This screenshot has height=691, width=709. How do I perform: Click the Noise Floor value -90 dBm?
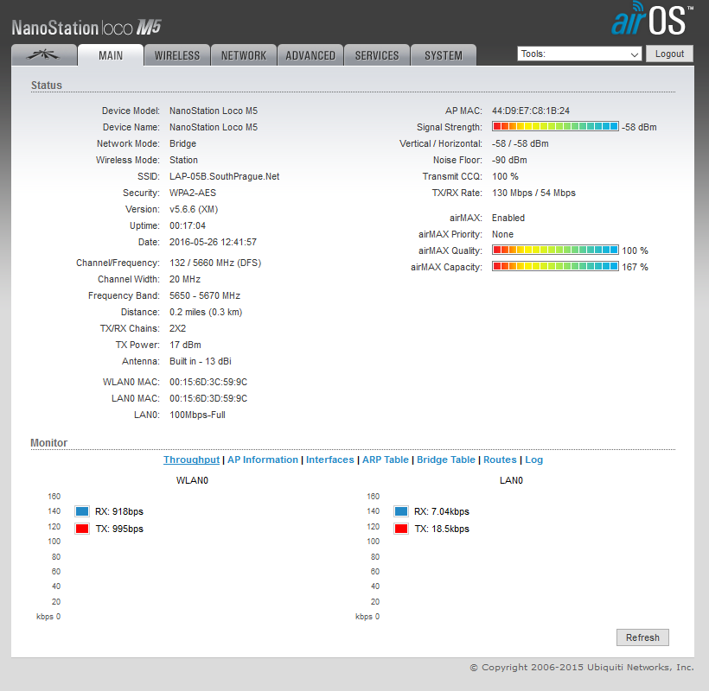pos(509,161)
